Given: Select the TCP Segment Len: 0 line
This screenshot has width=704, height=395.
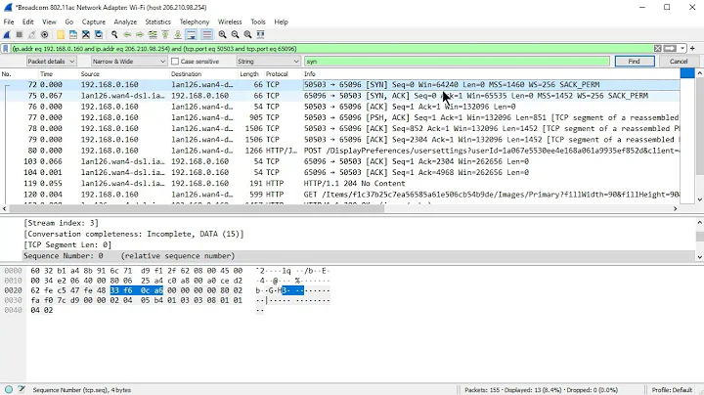Looking at the screenshot, I should [x=67, y=244].
